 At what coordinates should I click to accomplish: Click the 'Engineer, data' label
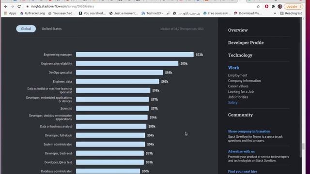[62, 82]
